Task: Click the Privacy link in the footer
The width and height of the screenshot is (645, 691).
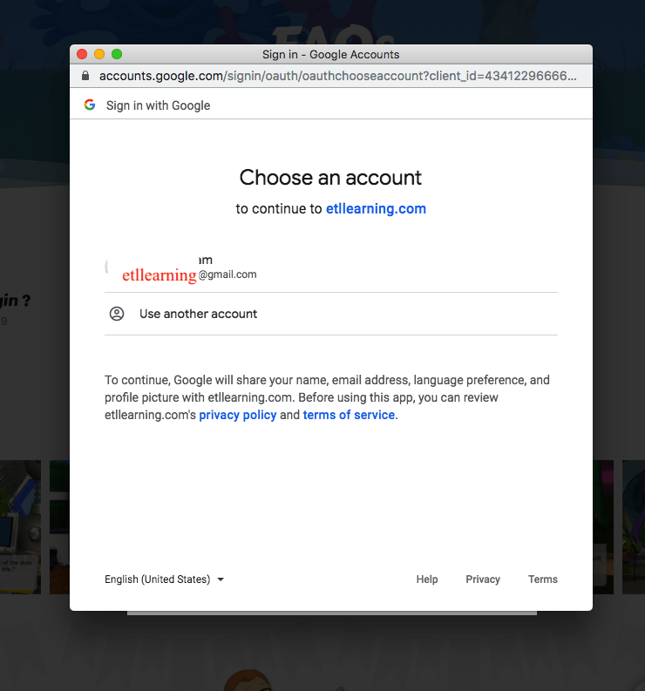Action: click(483, 579)
